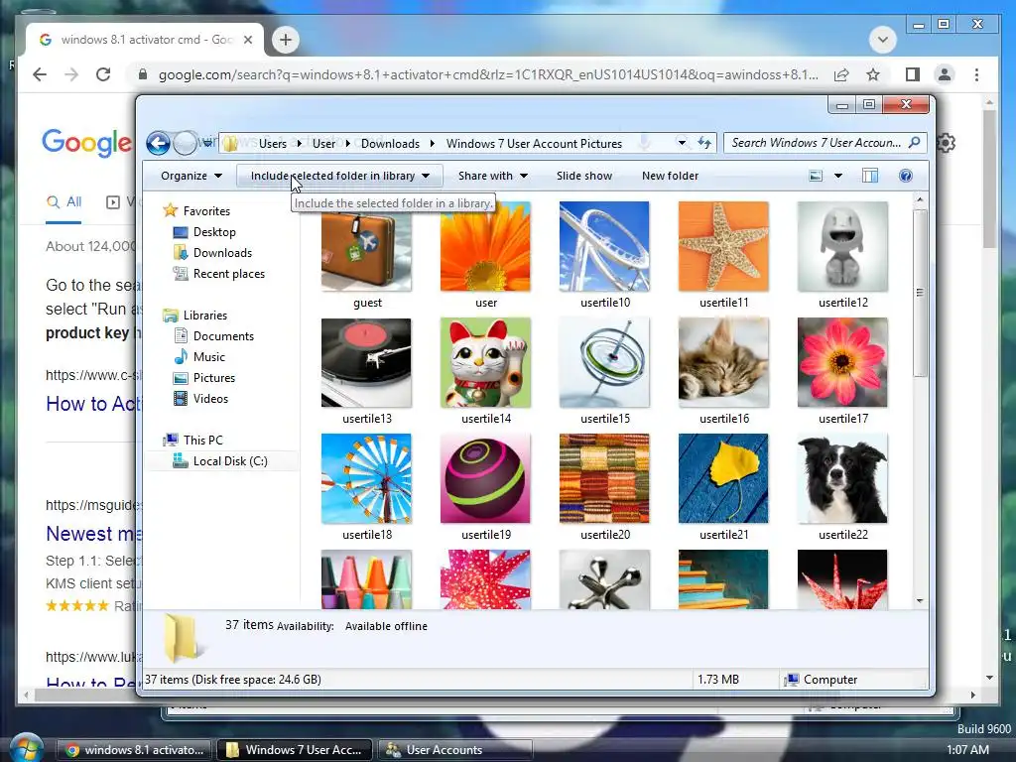1016x762 pixels.
Task: Open Chrome tab search chevron
Action: pyautogui.click(x=882, y=40)
